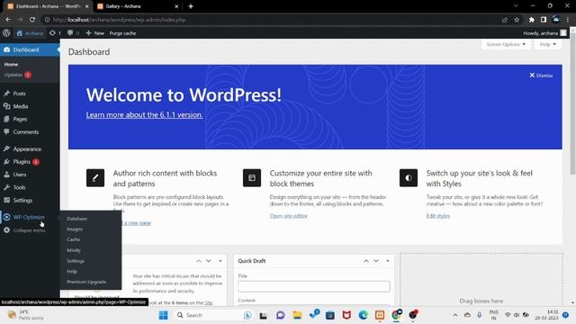
Task: Move Quick Draft widget up
Action: click(366, 261)
